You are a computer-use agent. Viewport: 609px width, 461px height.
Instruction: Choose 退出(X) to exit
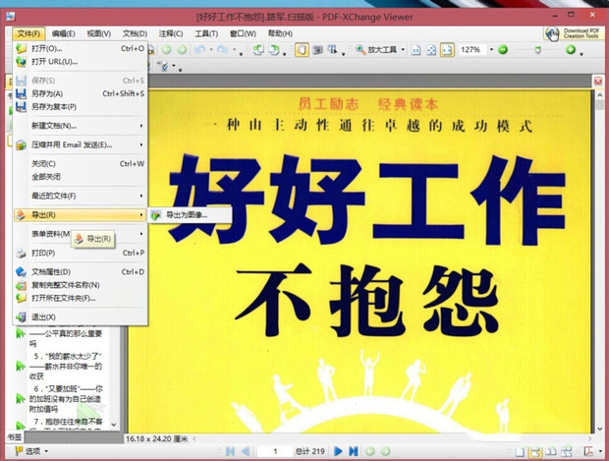tap(80, 317)
